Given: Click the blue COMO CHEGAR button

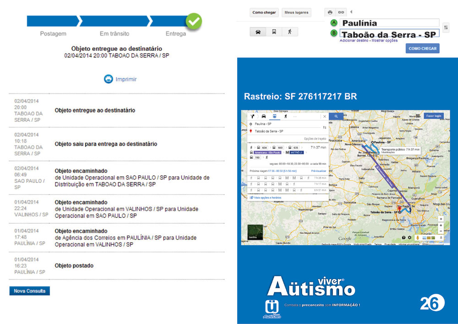Looking at the screenshot, I should [x=422, y=49].
